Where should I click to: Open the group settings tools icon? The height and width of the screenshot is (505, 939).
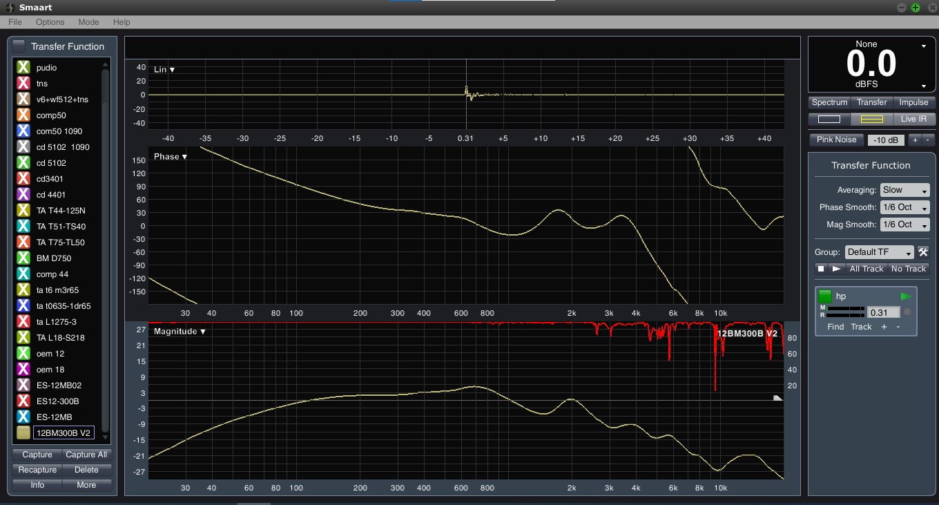pos(923,252)
